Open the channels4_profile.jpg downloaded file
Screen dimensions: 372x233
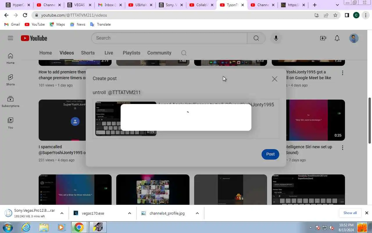point(167,213)
